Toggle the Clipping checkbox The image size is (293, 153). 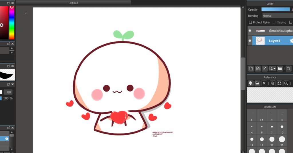(274, 22)
